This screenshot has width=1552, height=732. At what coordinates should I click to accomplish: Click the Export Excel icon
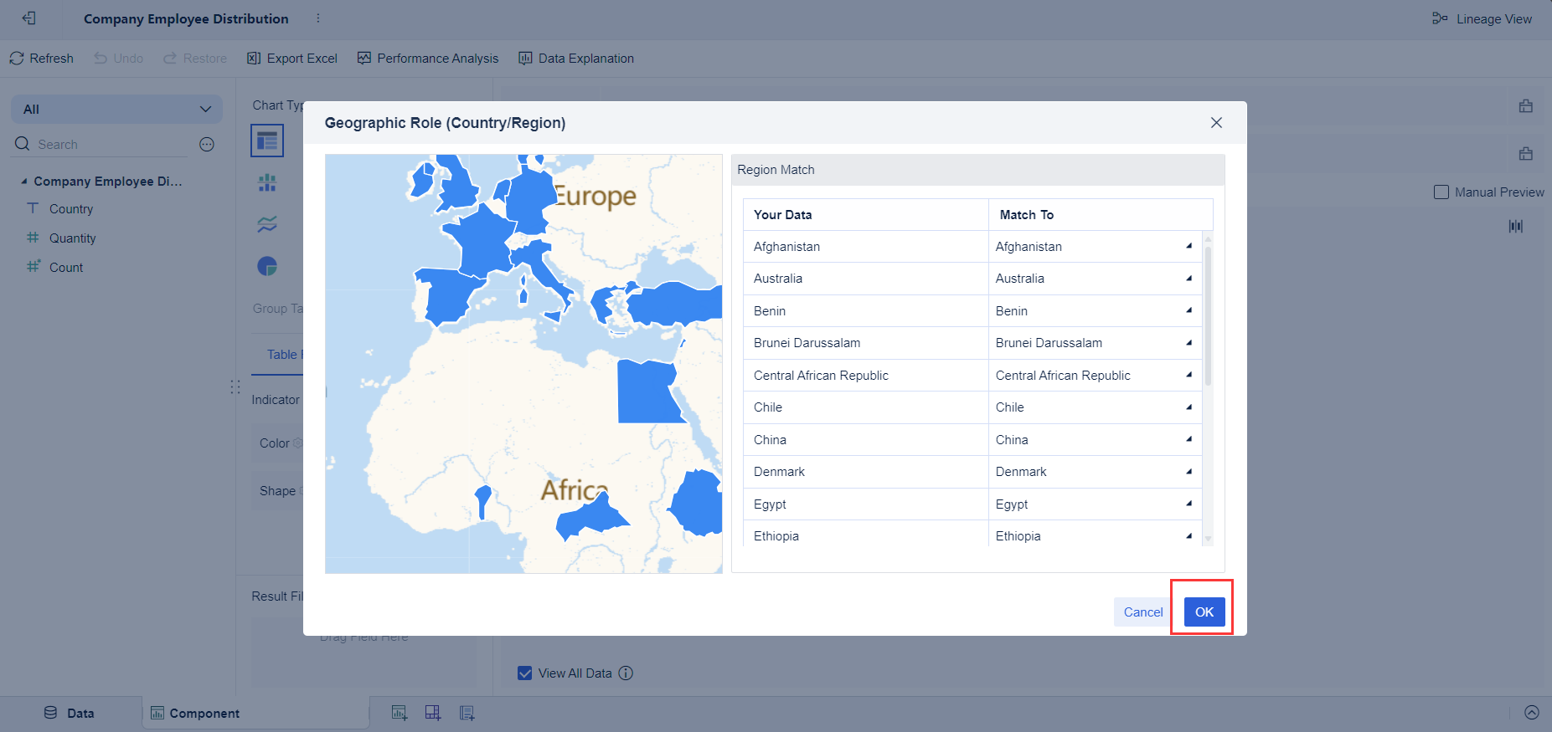click(x=254, y=59)
